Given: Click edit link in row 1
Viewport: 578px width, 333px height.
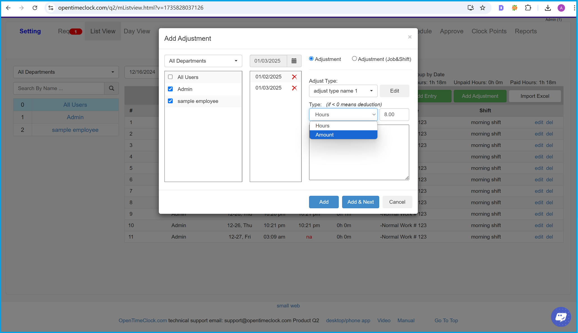Looking at the screenshot, I should [539, 122].
